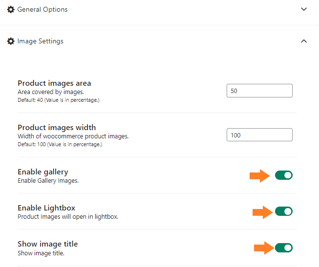Open the General Options section header

[x=159, y=10]
